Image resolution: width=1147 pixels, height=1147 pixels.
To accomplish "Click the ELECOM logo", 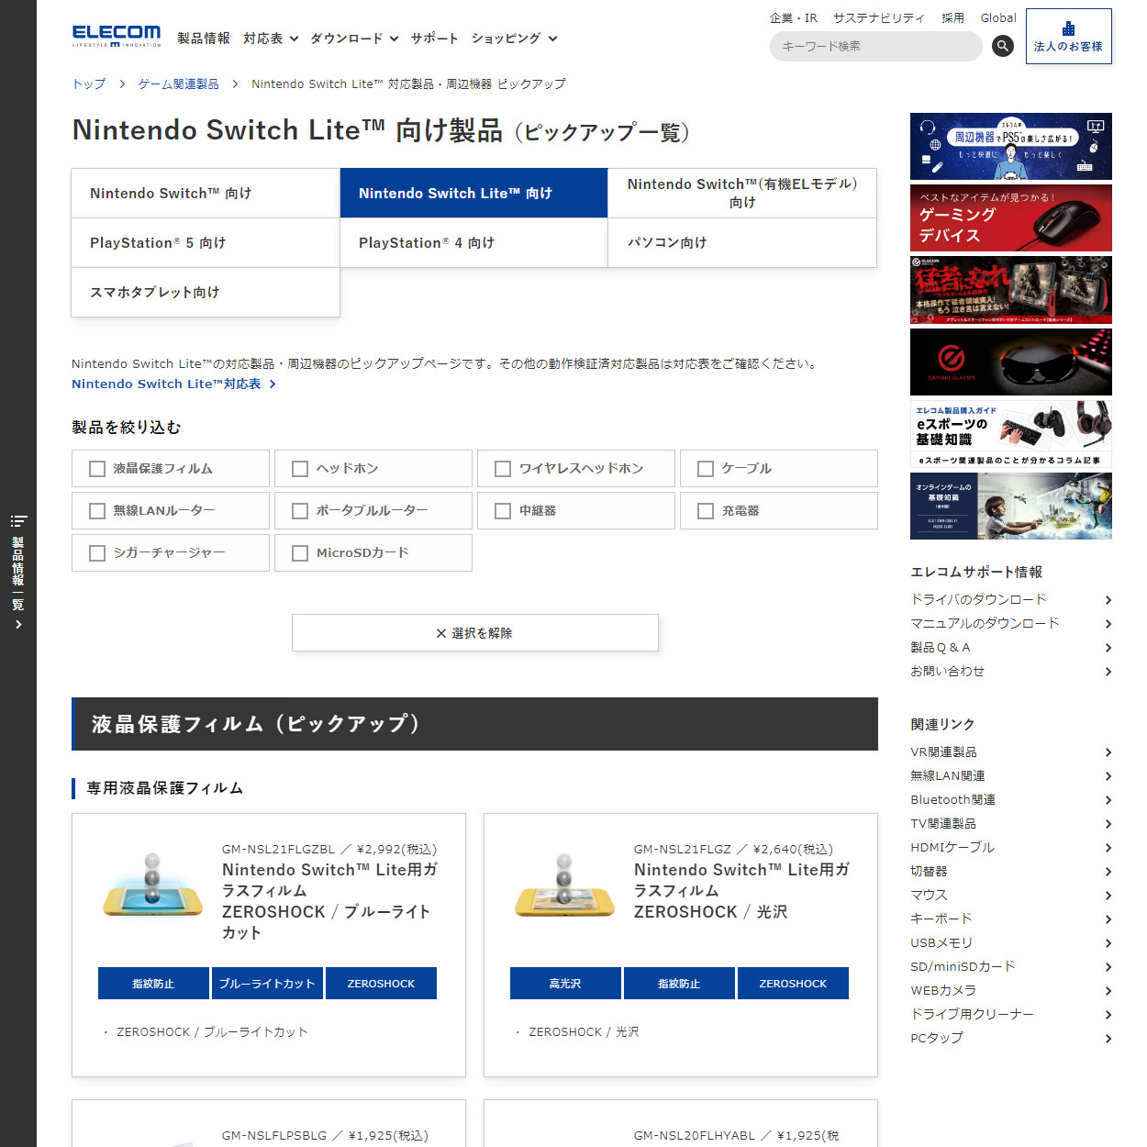I will click(x=116, y=35).
